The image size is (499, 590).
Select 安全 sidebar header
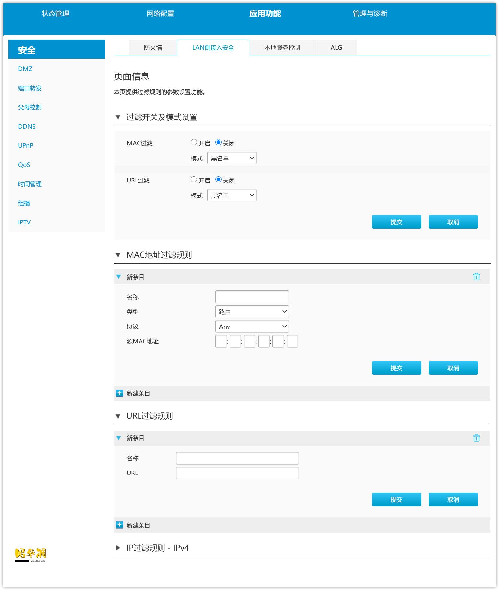(x=56, y=50)
